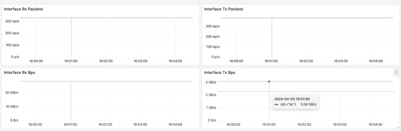Click the 3.08 GB/s value in tooltip
Image resolution: width=401 pixels, height=131 pixels.
310,104
